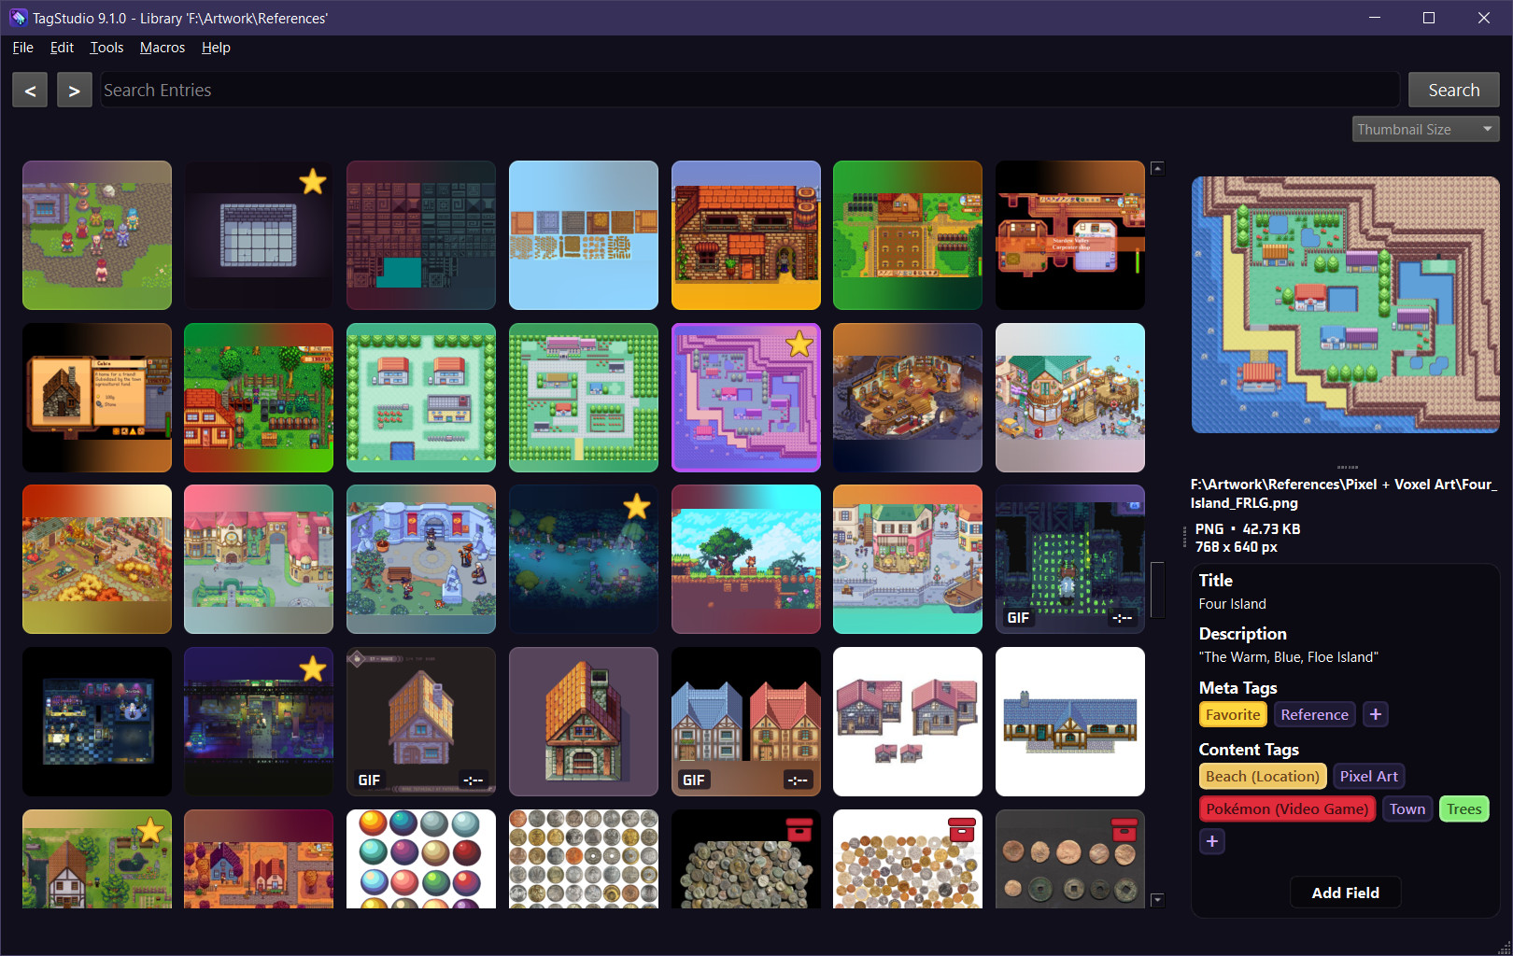Open the Thumbnail Size dropdown
This screenshot has height=956, width=1513.
point(1424,129)
